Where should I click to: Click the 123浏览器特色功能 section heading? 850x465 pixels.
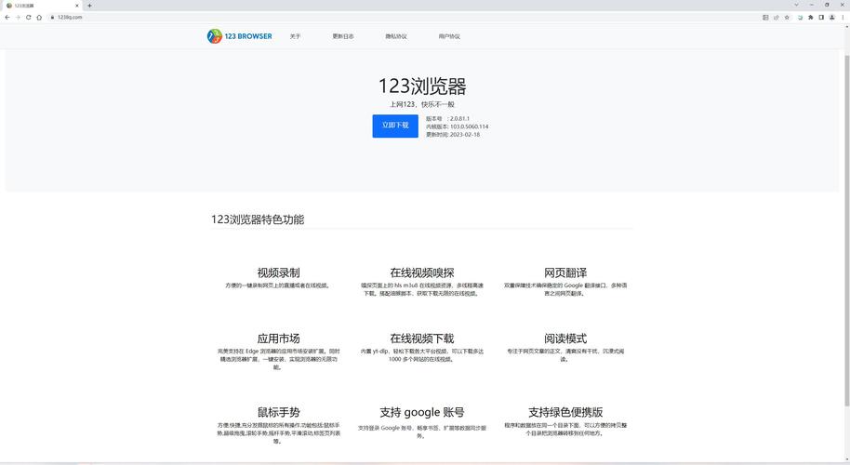coord(258,219)
